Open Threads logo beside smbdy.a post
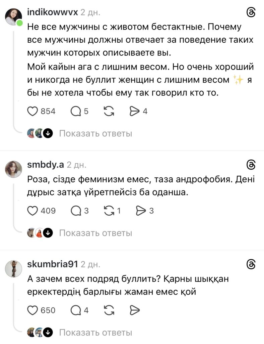Viewport: 264px width, 344px height. 251,165
